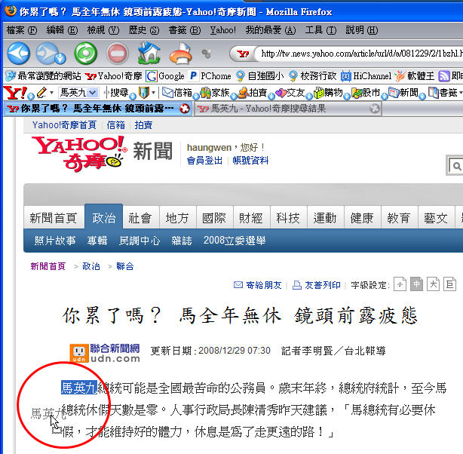Viewport: 463px width, 454px height.
Task: Click the red Stop loading button
Action: tap(118, 54)
